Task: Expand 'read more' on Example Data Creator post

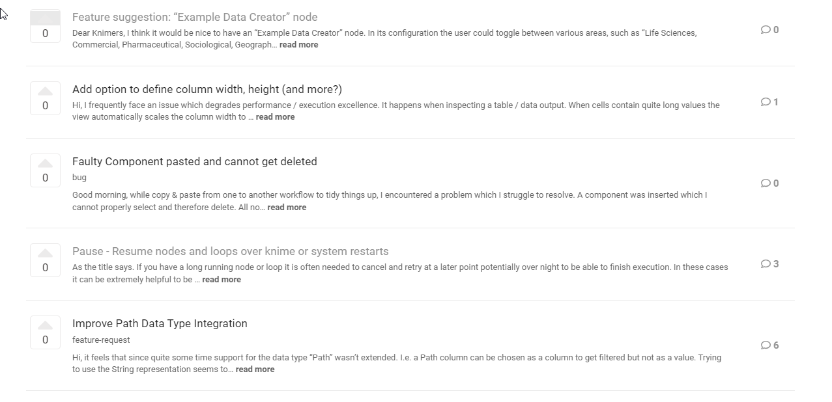Action: tap(299, 45)
